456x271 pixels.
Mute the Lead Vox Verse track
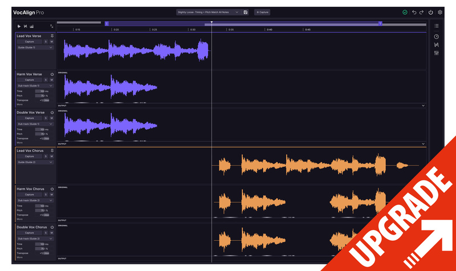click(51, 42)
